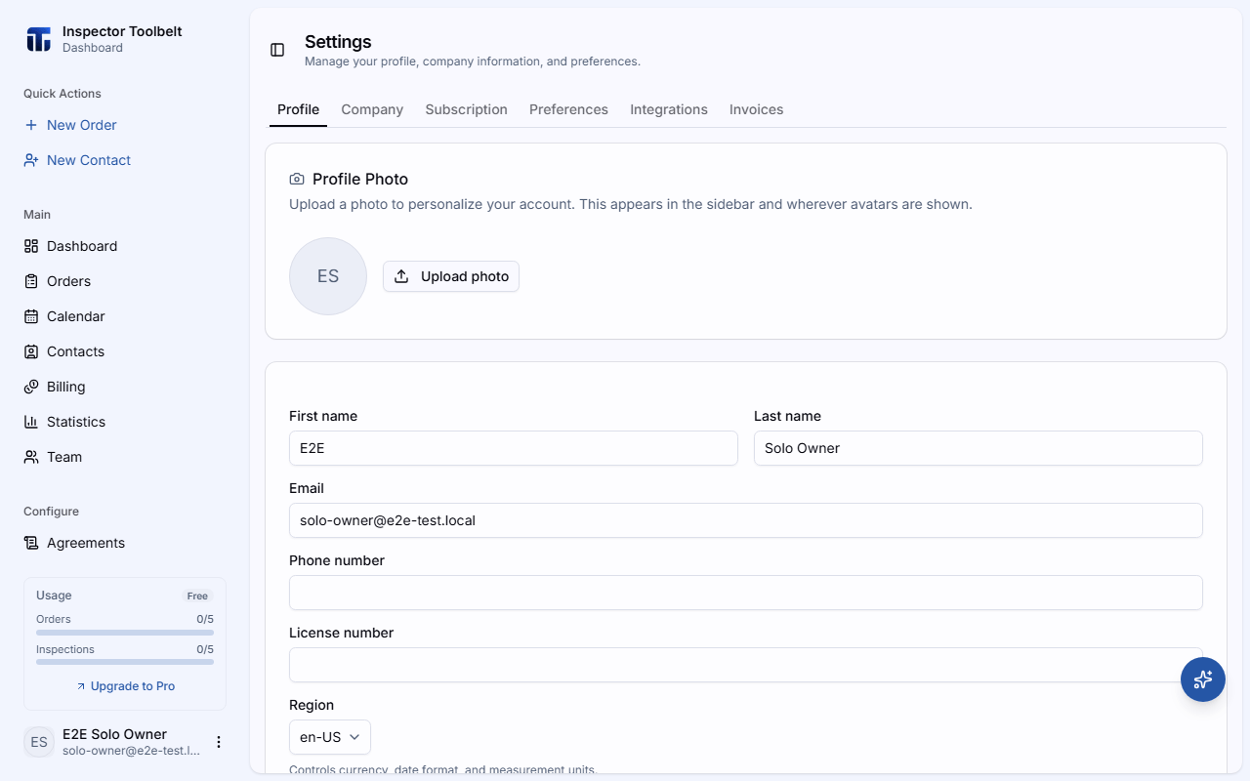Open the Preferences tab
The width and height of the screenshot is (1250, 781).
coord(568,109)
